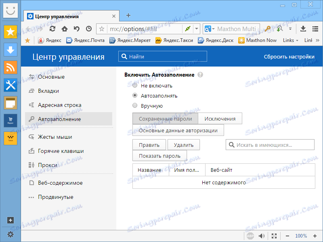This screenshot has height=242, width=323.
Task: Mute page audio via speaker icon
Action: [262, 236]
